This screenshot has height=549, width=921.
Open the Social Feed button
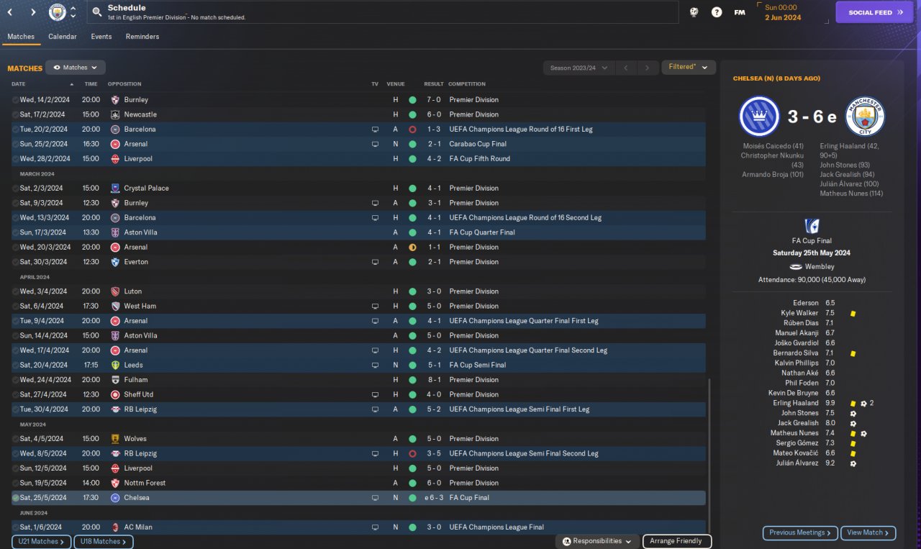pos(874,12)
